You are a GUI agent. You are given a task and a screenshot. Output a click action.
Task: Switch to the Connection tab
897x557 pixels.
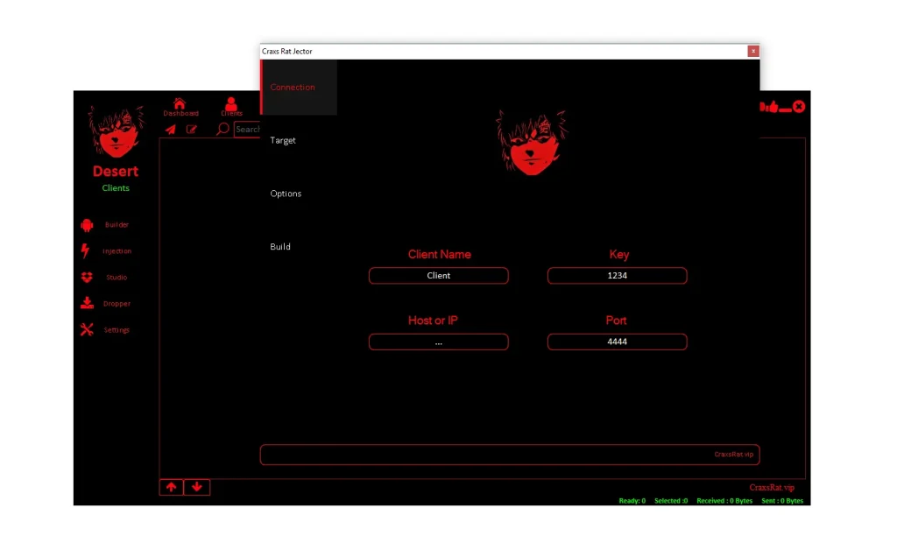[292, 87]
